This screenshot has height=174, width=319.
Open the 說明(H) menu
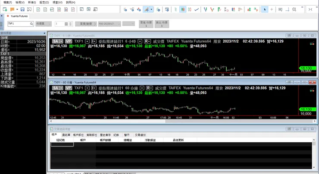click(x=71, y=3)
